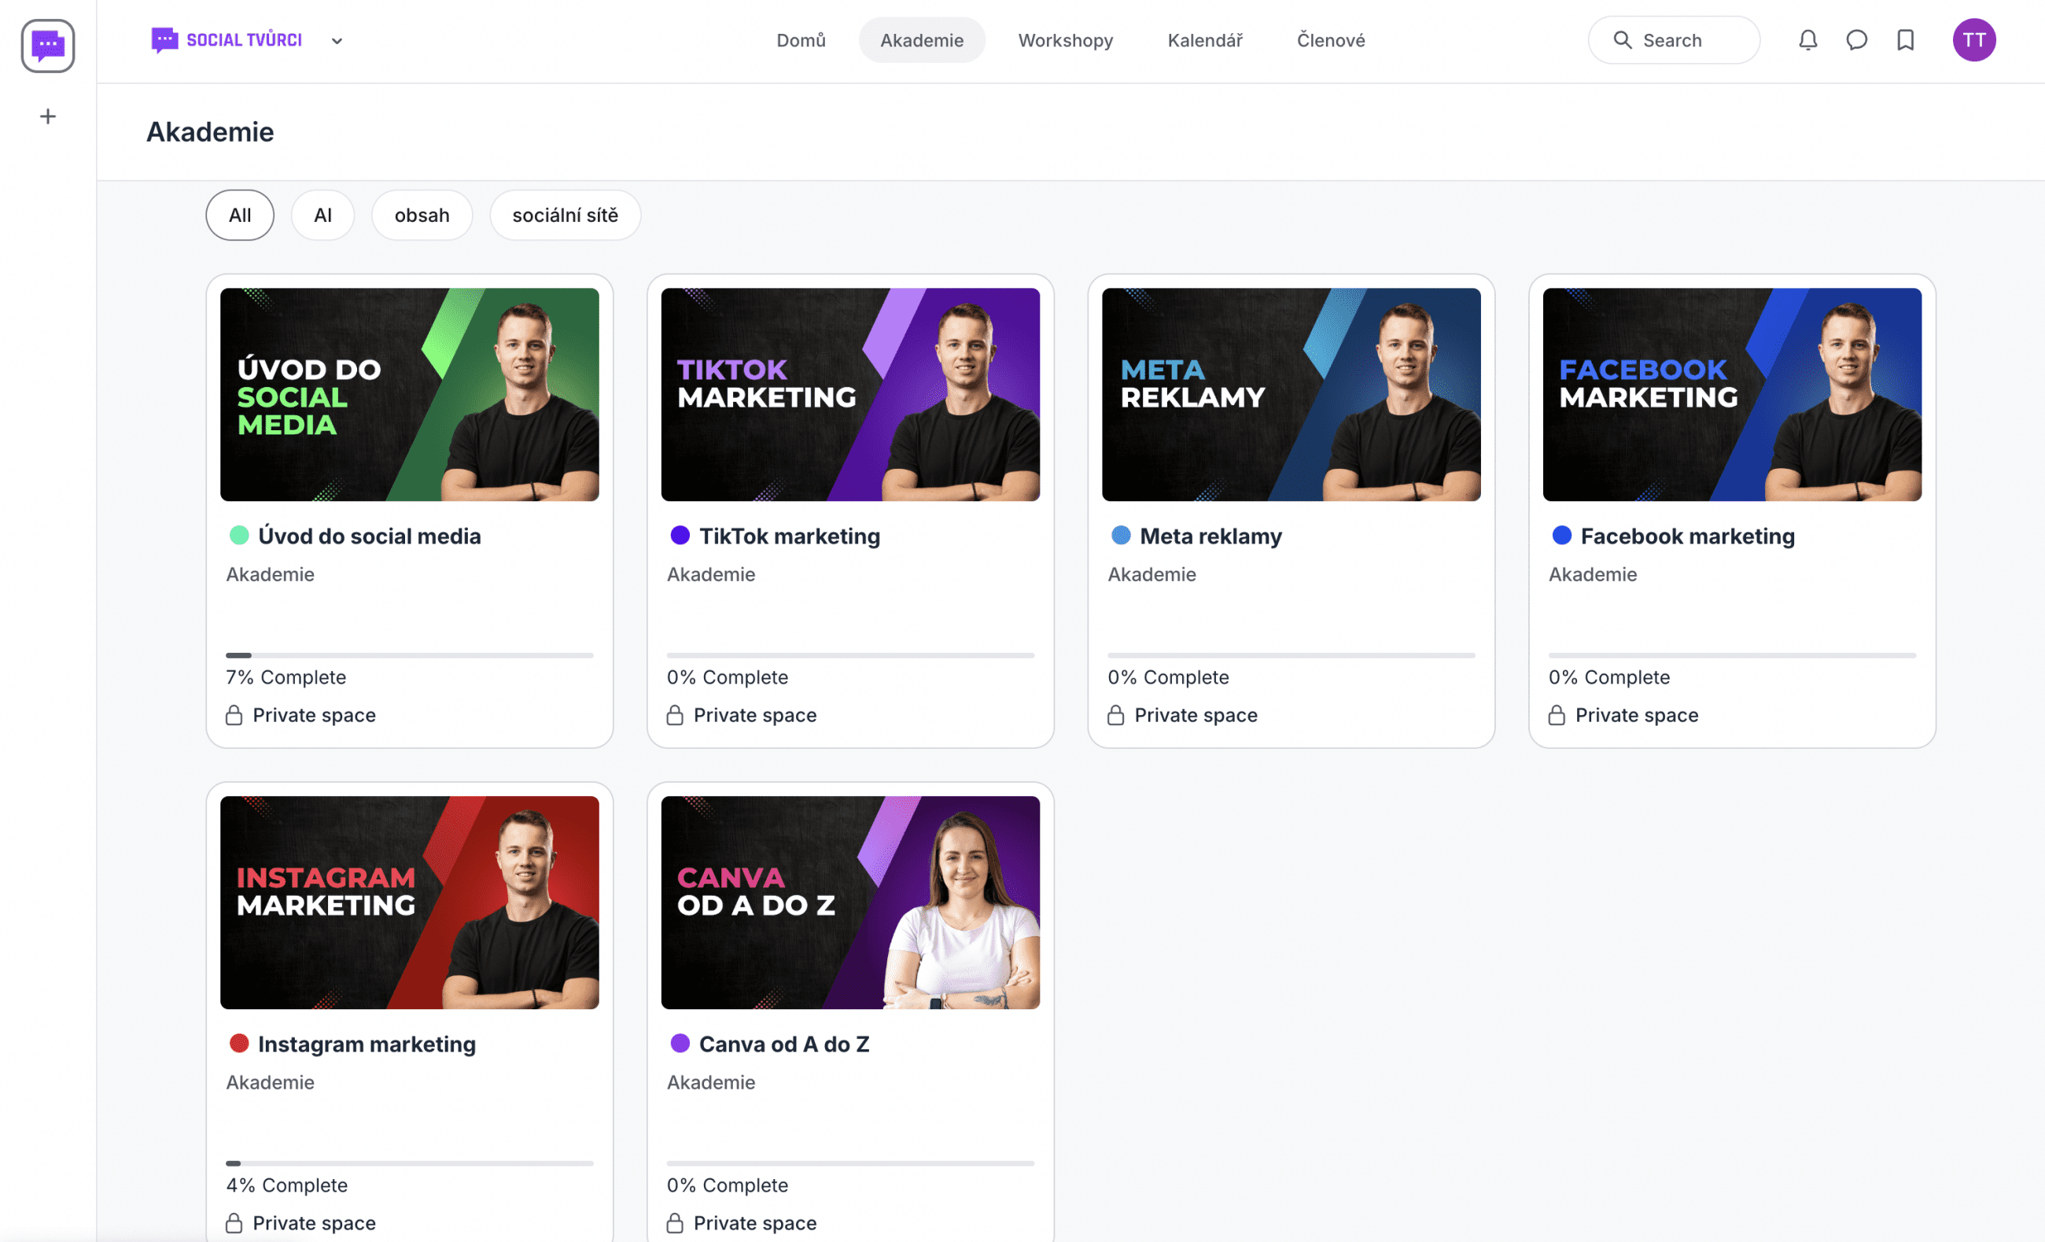Screen dimensions: 2045x1242
Task: Click 'Akademie' label under Facebook marketing
Action: [x=1593, y=574]
